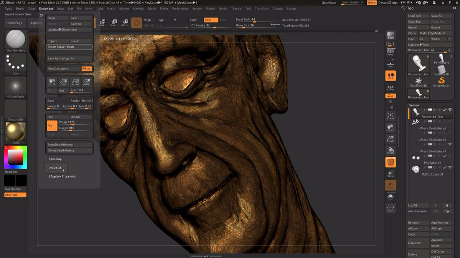
Task: Adjust the document Width slider
Action: pos(76,122)
